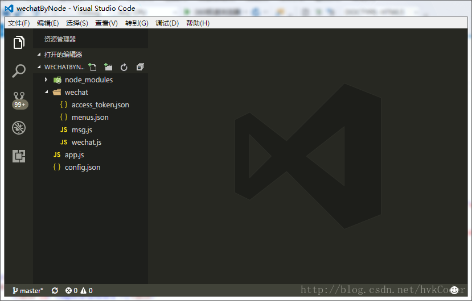Refresh the explorer file tree
Screen dimensions: 472x301
click(124, 67)
